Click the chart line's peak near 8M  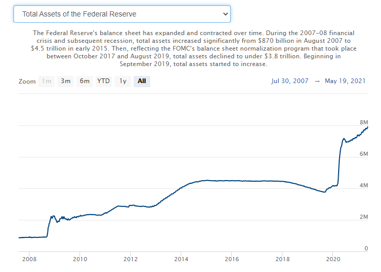click(367, 127)
